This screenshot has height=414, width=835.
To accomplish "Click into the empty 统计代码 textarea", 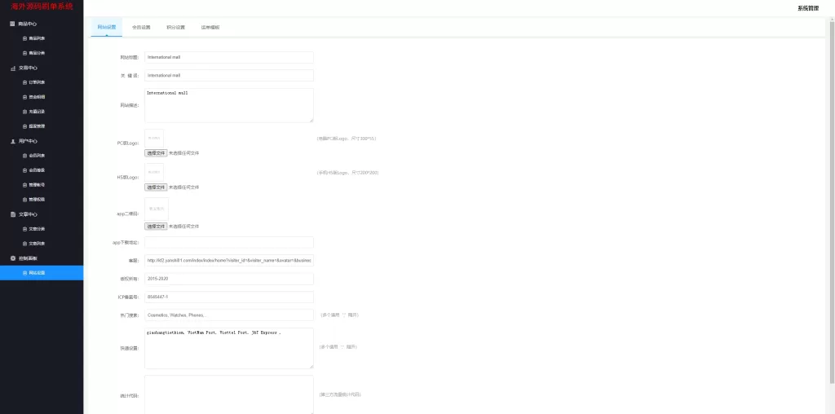I will click(229, 394).
